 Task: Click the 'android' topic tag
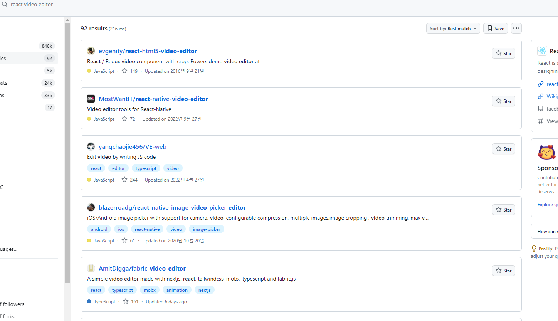click(99, 229)
